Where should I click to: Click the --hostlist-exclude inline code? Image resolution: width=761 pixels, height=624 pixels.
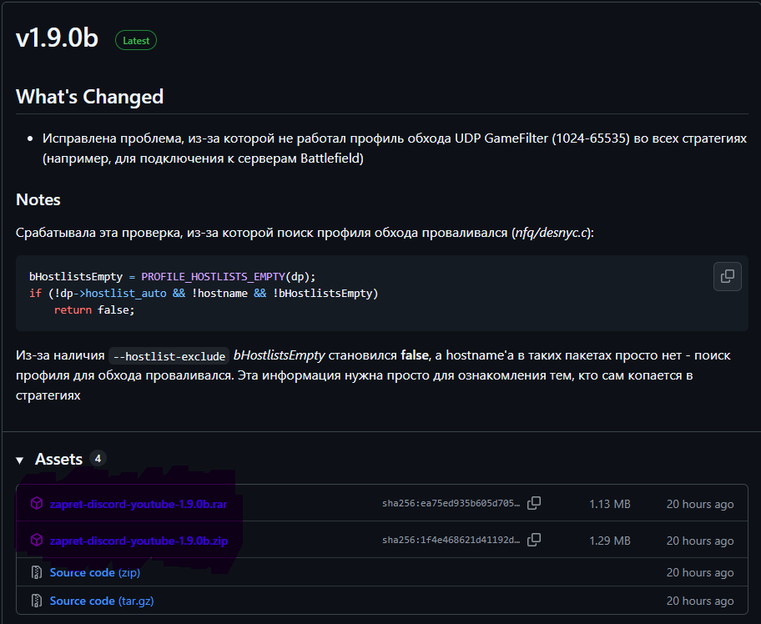tap(169, 355)
